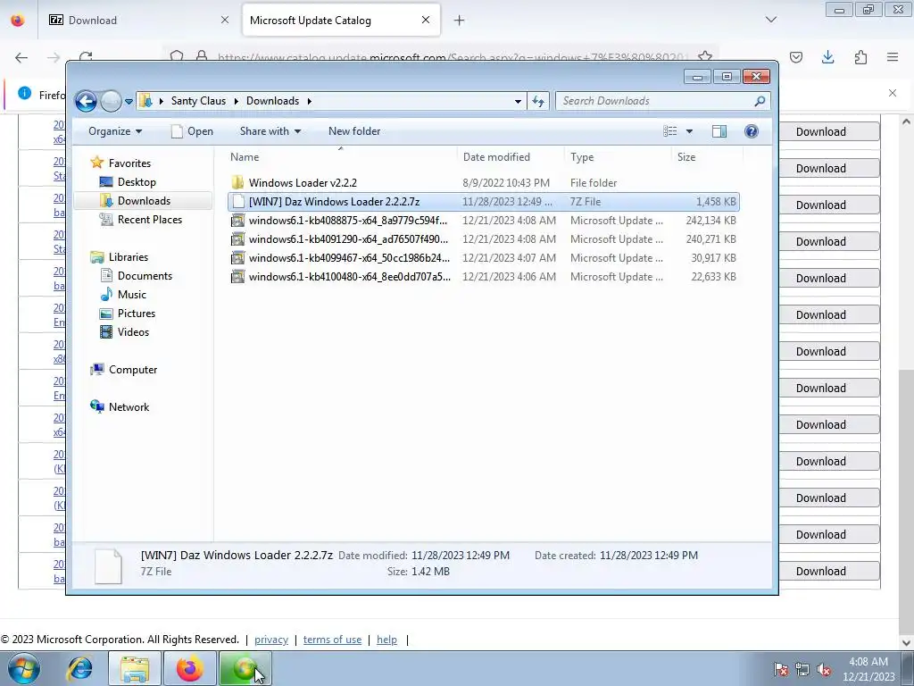Click the network tray icon
Image resolution: width=914 pixels, height=686 pixels.
tap(802, 670)
